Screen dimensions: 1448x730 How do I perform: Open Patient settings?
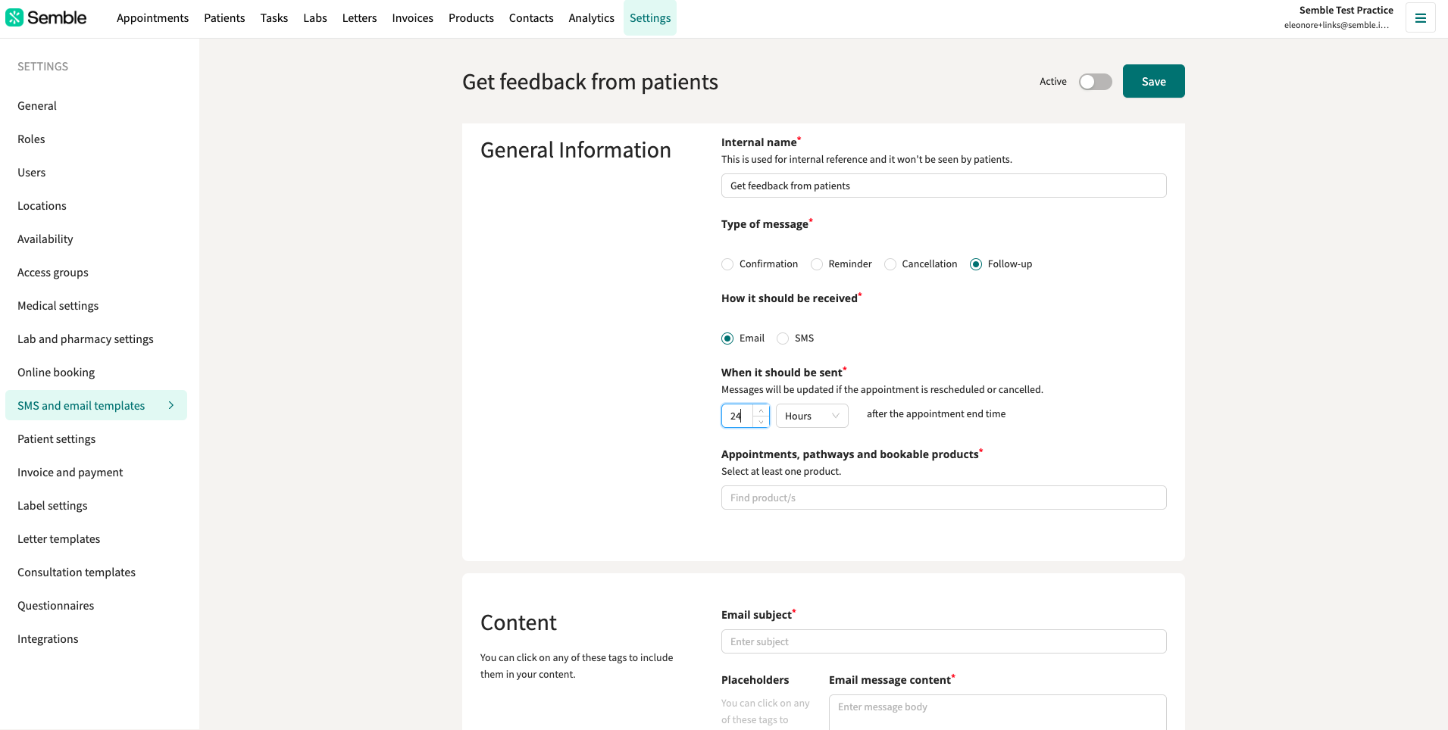point(57,439)
